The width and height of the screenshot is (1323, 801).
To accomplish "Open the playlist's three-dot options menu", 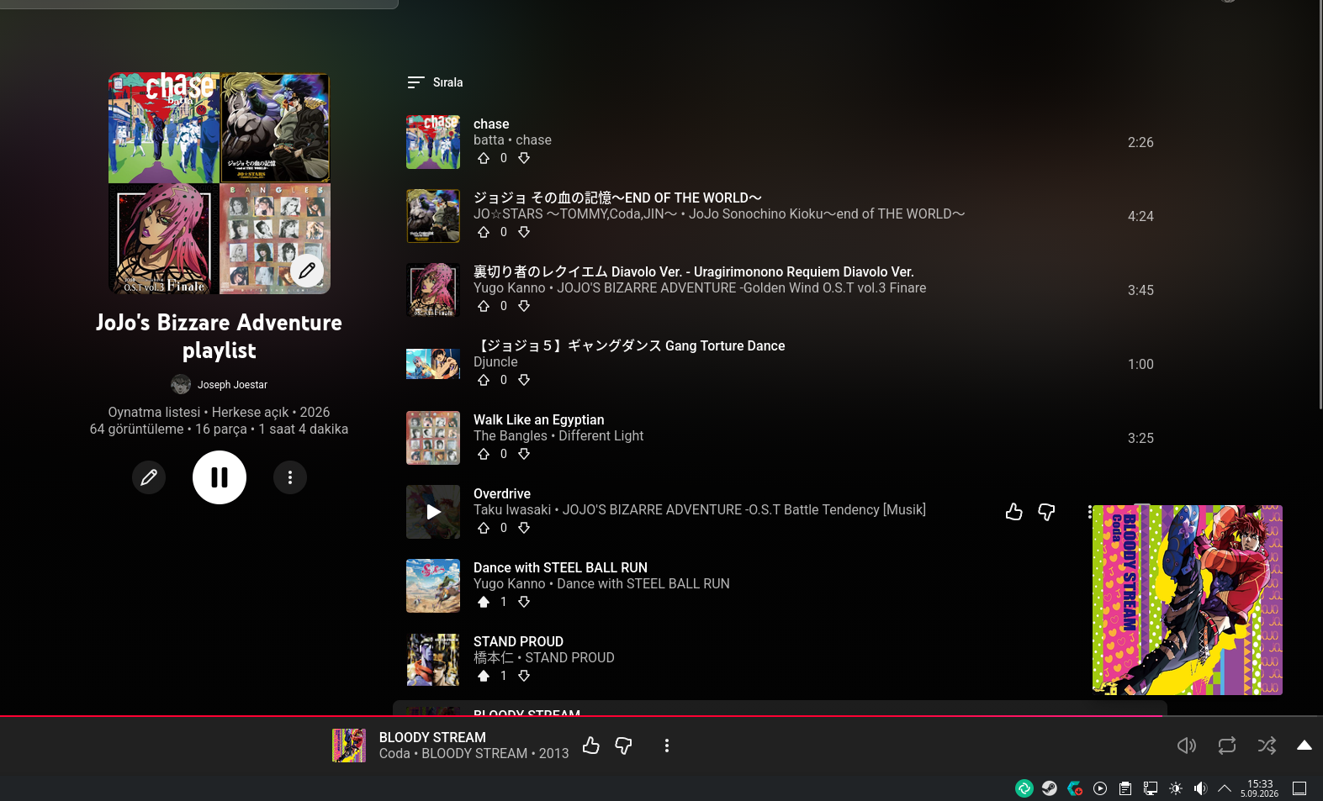I will 290,477.
